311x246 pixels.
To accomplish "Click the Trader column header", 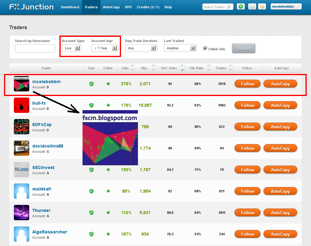I will 46,68.
